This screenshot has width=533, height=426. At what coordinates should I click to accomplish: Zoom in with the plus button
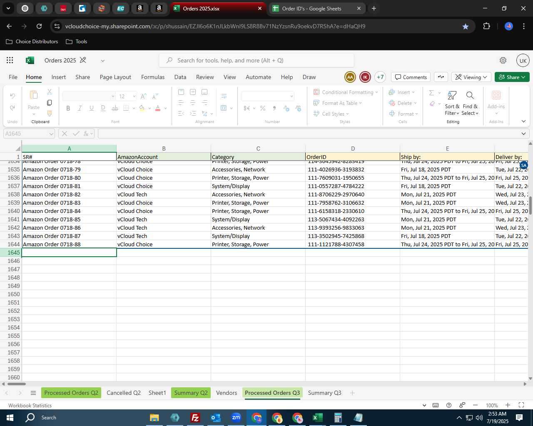click(x=508, y=405)
